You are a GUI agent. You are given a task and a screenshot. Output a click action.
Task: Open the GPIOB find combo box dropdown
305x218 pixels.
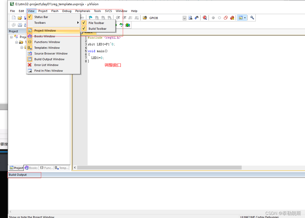pyautogui.click(x=184, y=18)
